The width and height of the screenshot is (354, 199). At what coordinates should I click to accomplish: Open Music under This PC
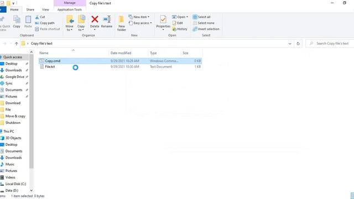pyautogui.click(x=10, y=164)
